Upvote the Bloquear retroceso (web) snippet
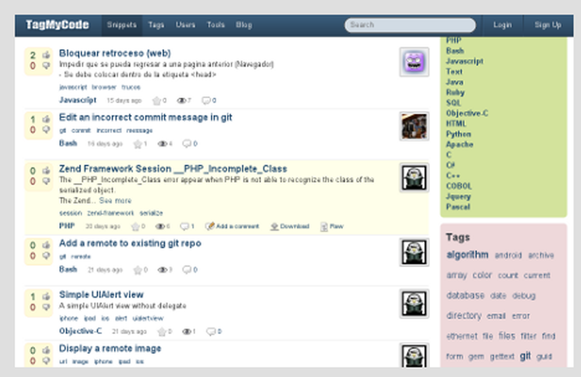The image size is (581, 377). [46, 55]
